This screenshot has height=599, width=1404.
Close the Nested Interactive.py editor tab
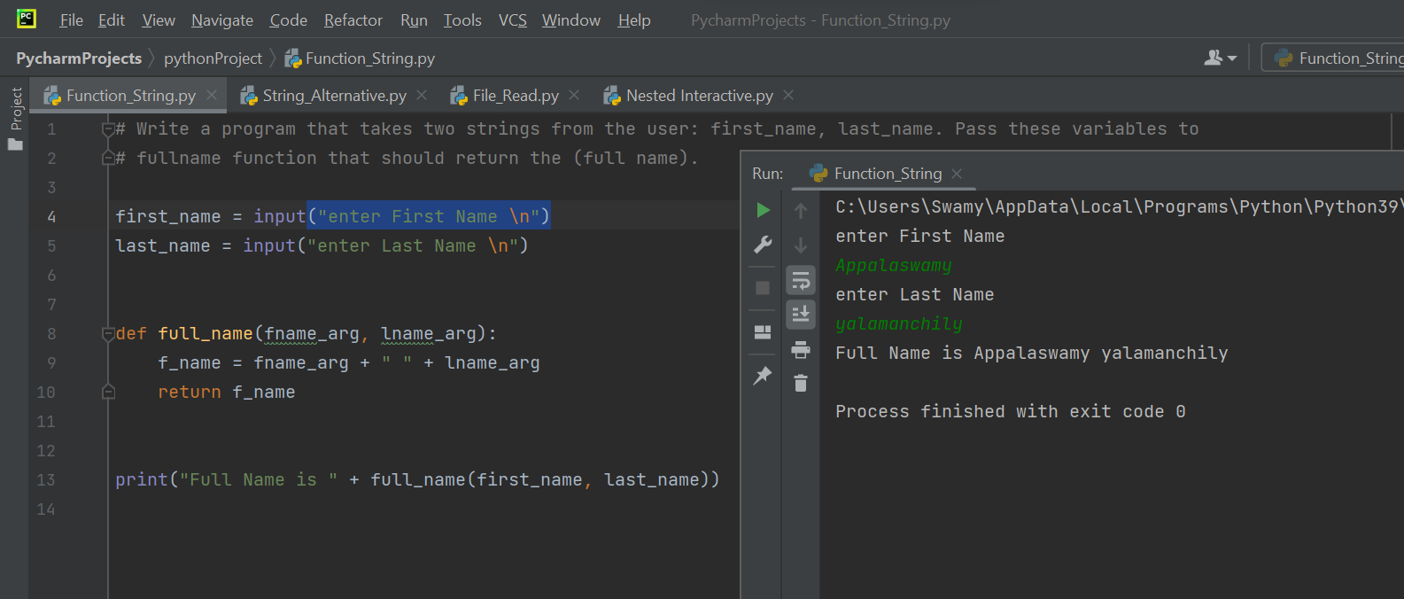[788, 95]
